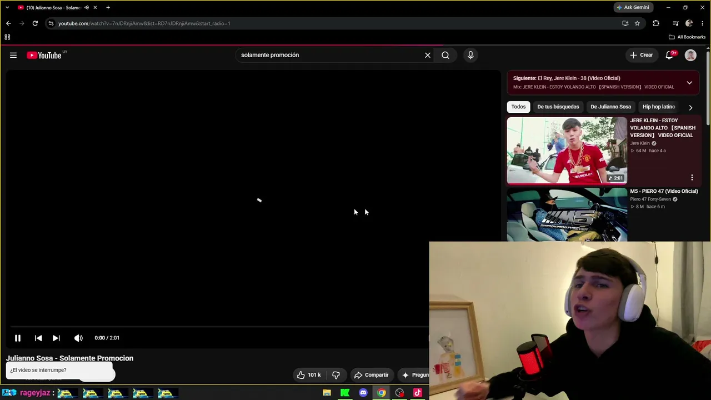Open the Jere Klein video thumbnail

[x=567, y=151]
